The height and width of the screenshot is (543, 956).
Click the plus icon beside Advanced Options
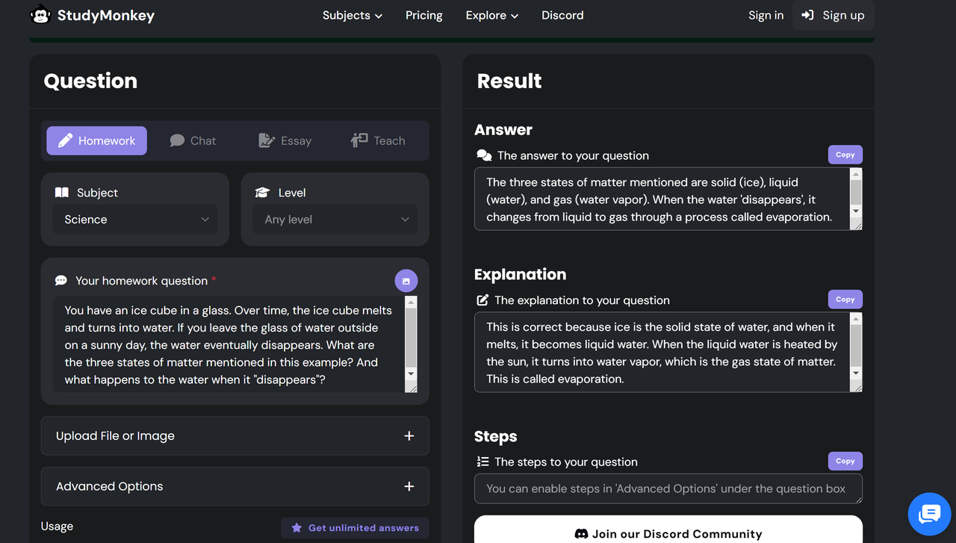pyautogui.click(x=409, y=486)
